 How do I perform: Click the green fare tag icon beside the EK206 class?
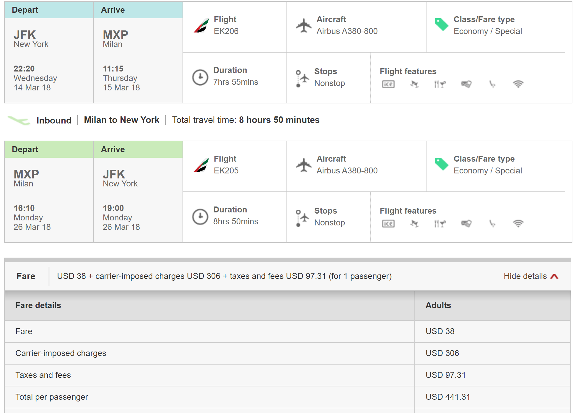442,25
